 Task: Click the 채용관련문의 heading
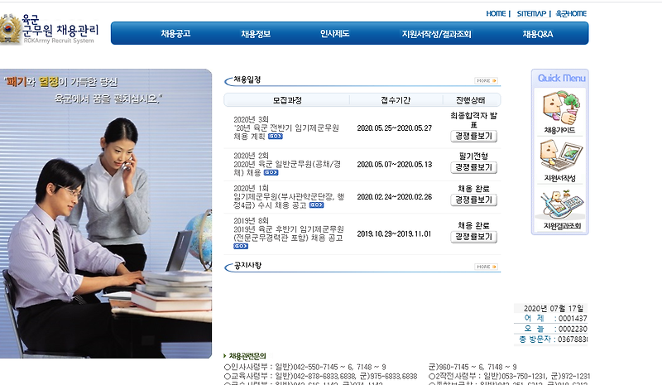[247, 356]
